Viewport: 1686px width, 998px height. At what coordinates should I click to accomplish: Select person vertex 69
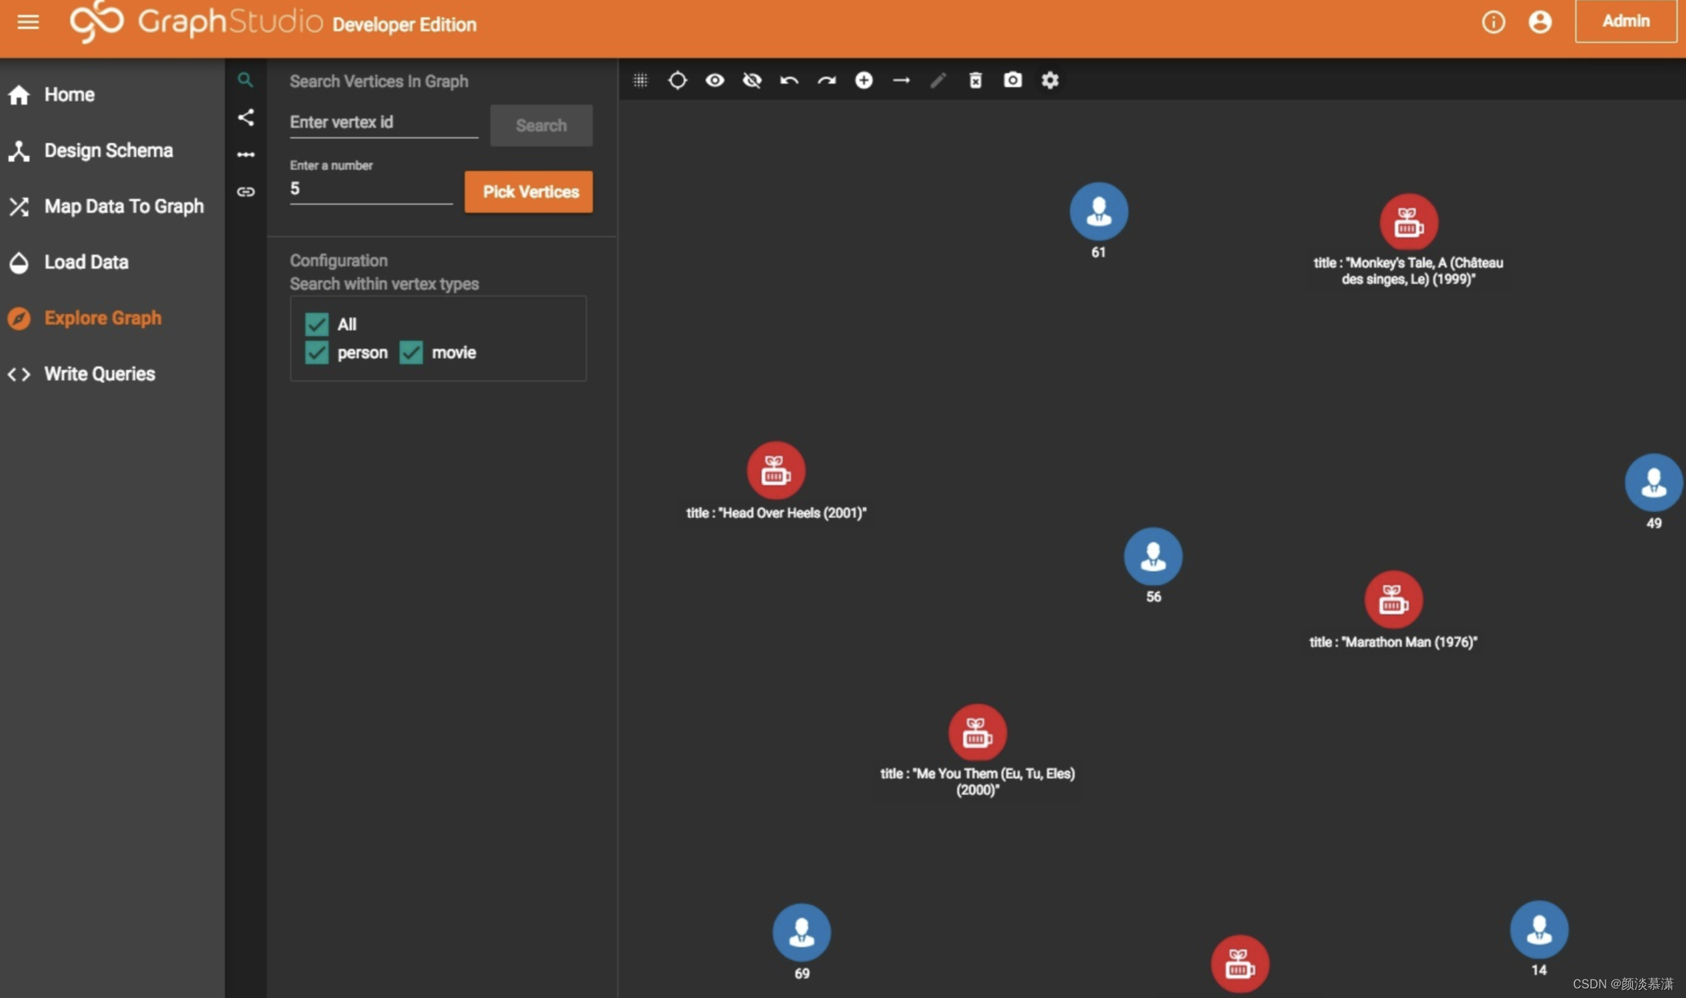[802, 932]
